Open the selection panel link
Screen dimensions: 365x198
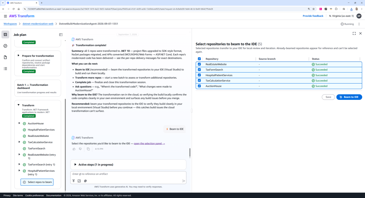click(149, 144)
